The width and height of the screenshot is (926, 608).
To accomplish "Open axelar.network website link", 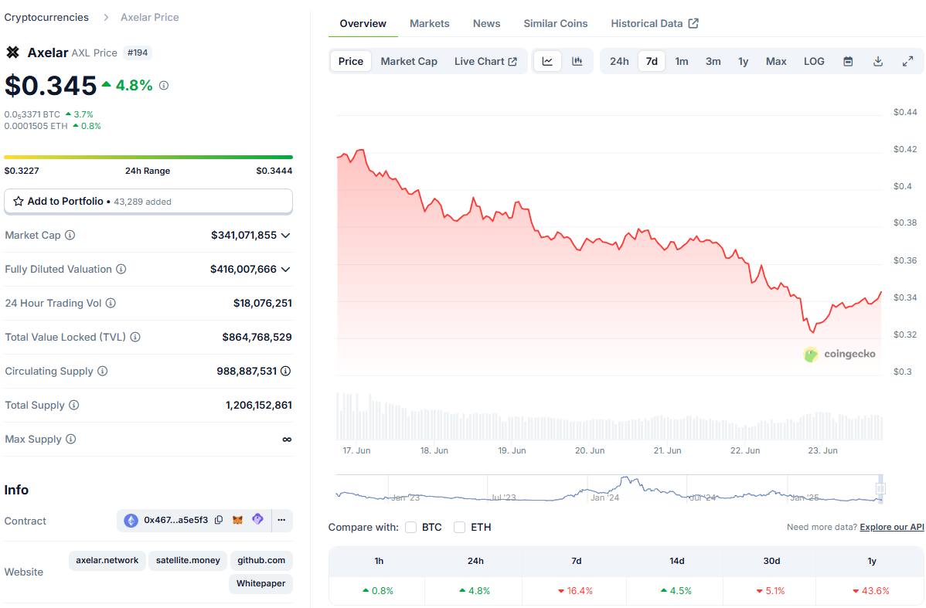I will pyautogui.click(x=107, y=560).
